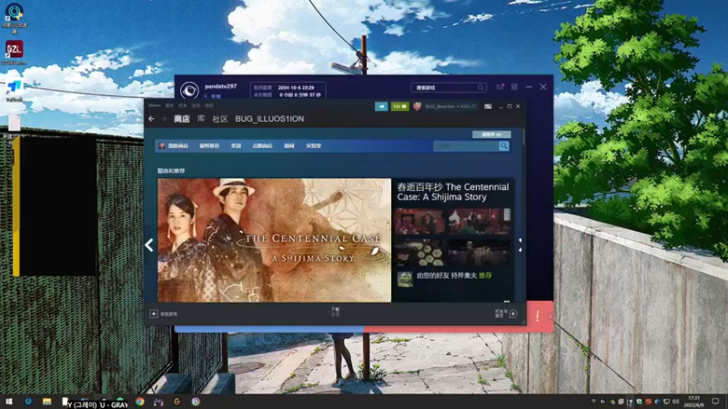Viewport: 728px width, 409px height.
Task: View second Centennial Case screenshot thumbnail
Action: tap(480, 221)
